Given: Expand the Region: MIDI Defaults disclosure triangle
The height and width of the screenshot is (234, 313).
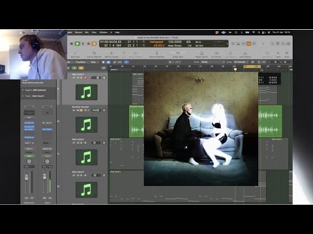Looking at the screenshot, I should tap(23, 90).
